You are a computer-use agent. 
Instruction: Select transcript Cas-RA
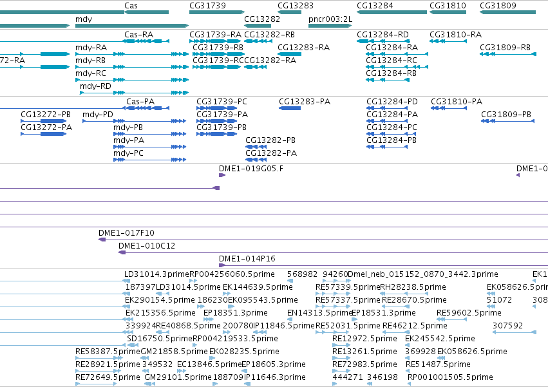(x=138, y=35)
